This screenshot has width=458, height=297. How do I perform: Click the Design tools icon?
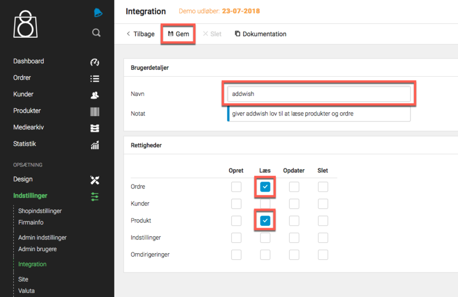[95, 180]
